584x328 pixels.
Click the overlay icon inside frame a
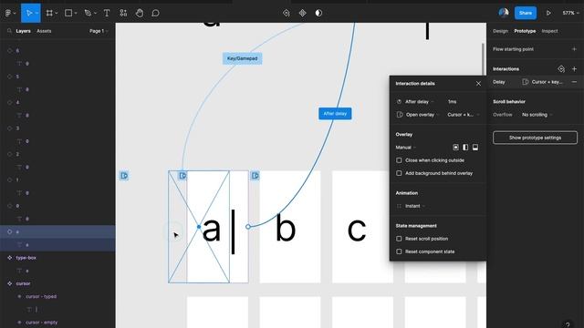point(182,176)
